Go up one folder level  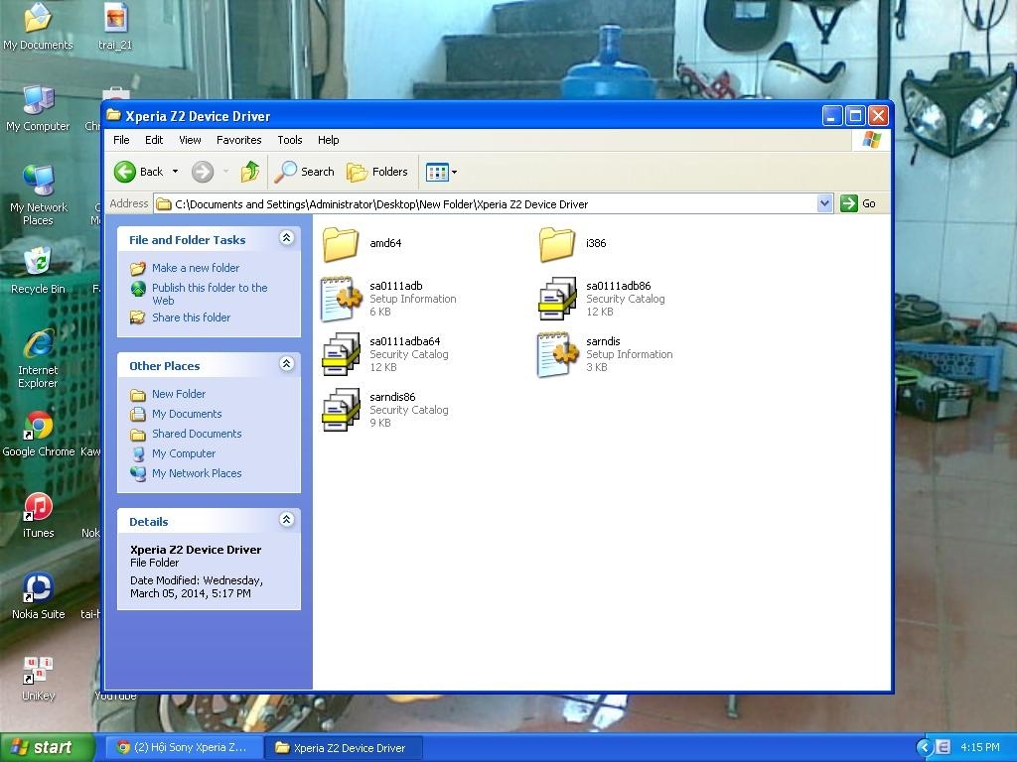[x=250, y=172]
